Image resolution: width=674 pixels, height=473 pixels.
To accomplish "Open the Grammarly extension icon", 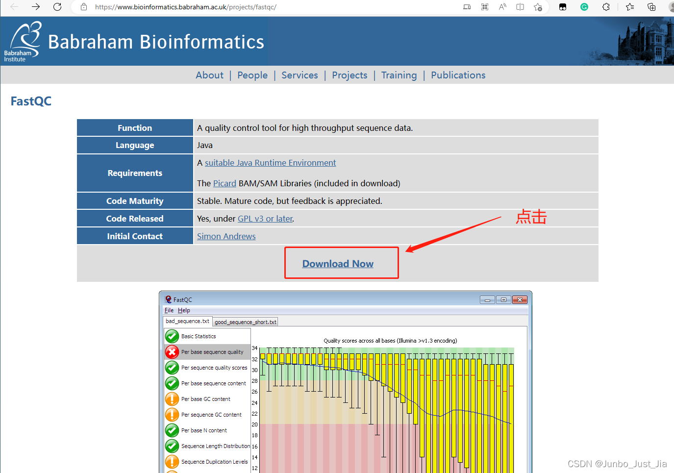I will click(584, 7).
